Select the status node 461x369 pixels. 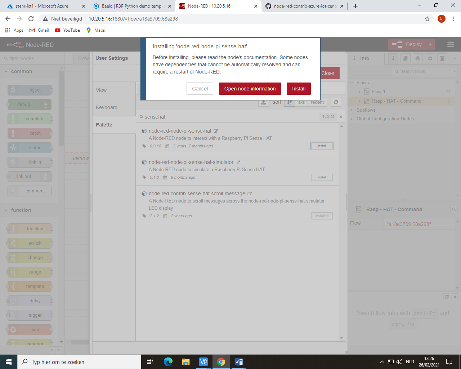pos(30,148)
